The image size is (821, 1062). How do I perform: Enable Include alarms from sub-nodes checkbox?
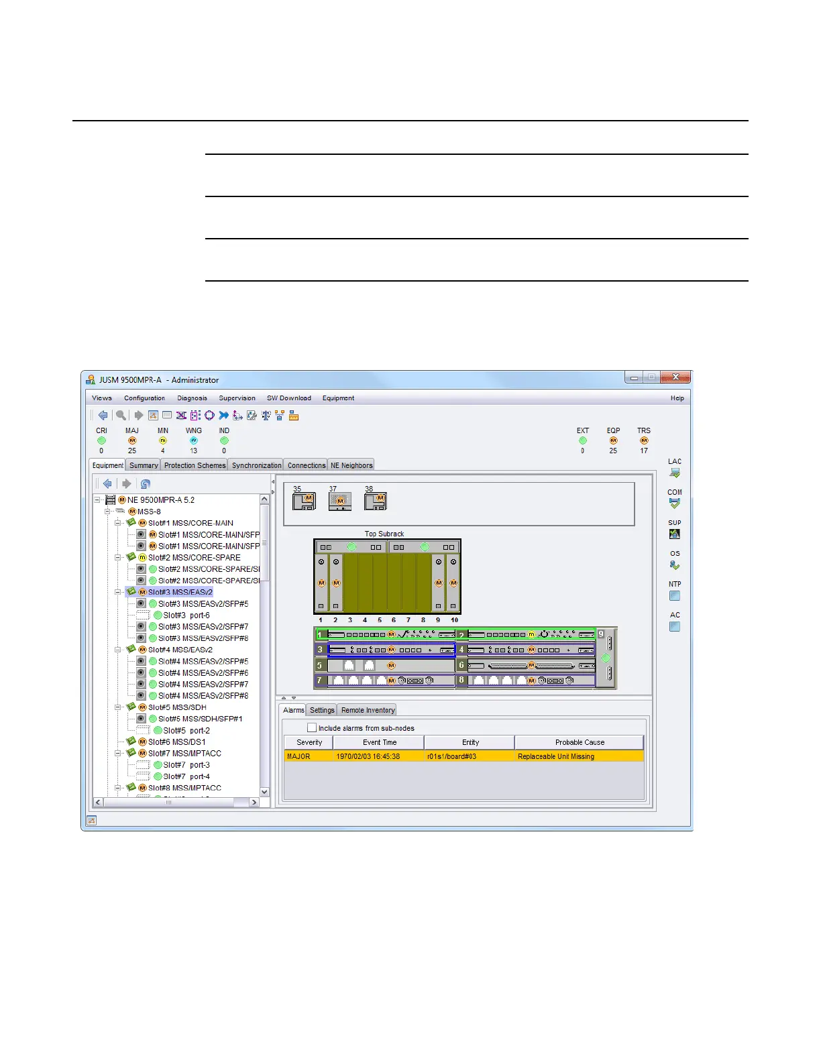pyautogui.click(x=311, y=727)
